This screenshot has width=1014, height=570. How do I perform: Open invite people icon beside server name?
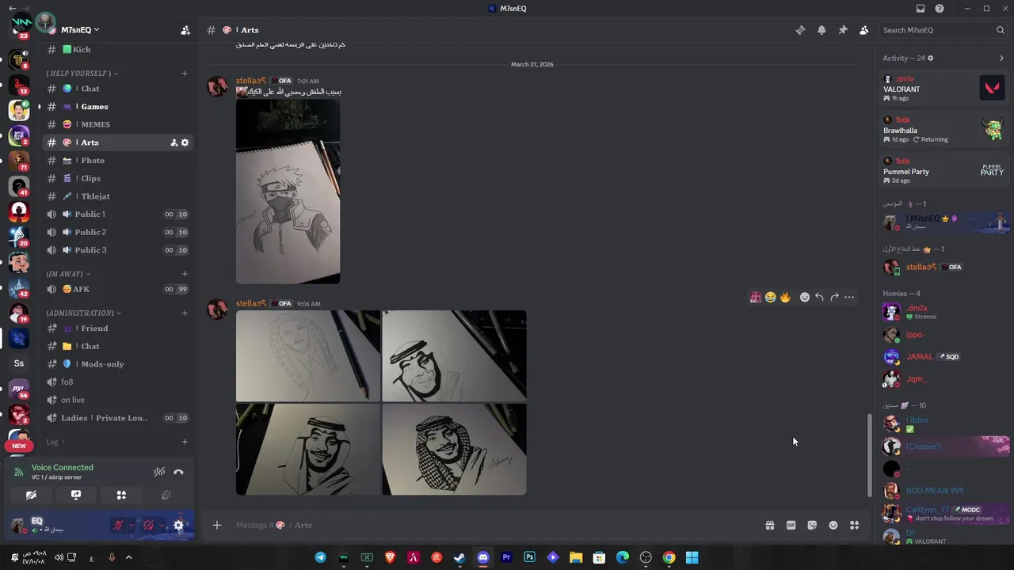click(185, 30)
